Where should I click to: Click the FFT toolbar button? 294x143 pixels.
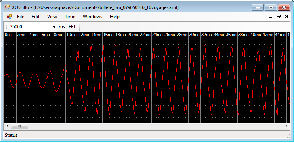pyautogui.click(x=72, y=27)
